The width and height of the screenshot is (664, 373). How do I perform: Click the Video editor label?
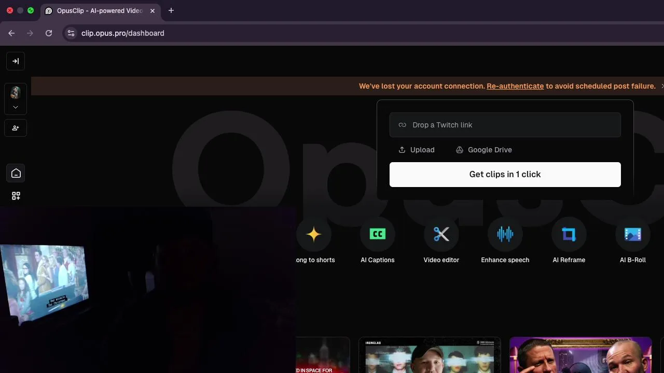pos(441,260)
